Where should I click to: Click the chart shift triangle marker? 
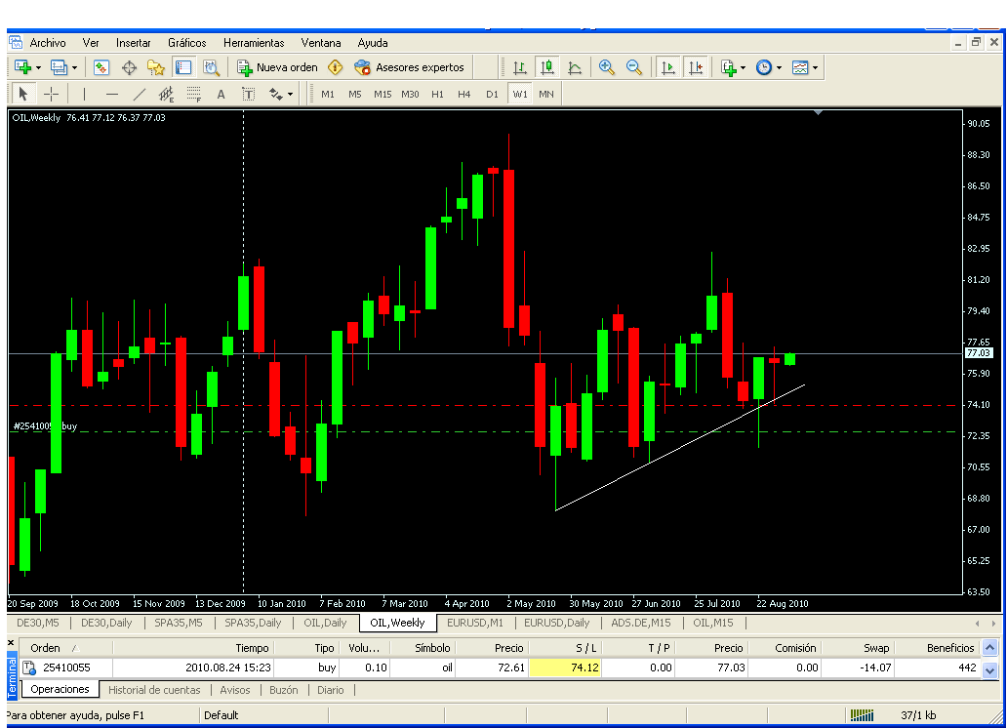click(818, 113)
